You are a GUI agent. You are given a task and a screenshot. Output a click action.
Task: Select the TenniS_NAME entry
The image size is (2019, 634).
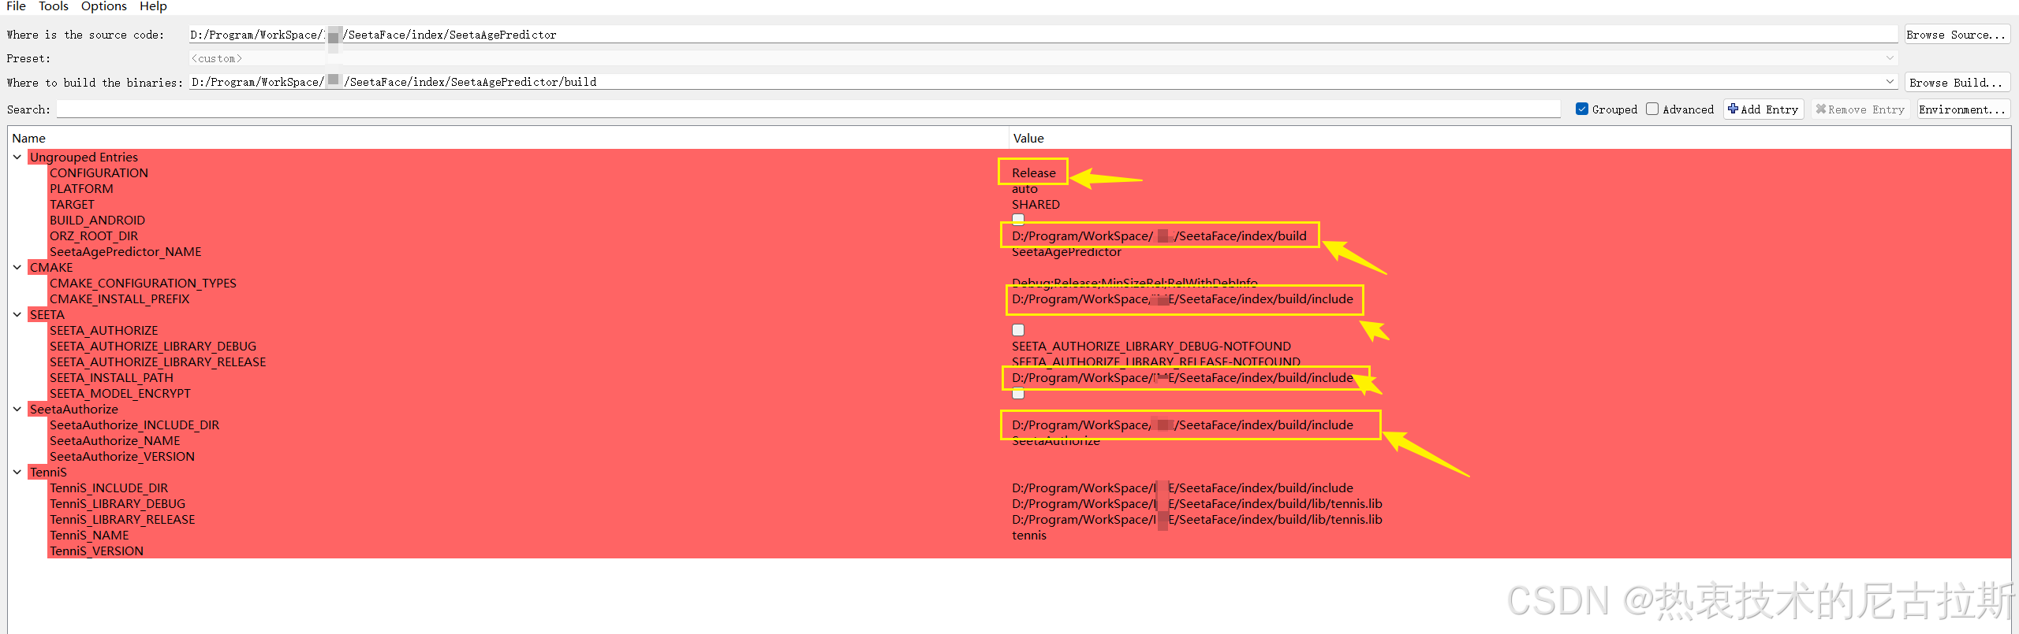(x=89, y=535)
